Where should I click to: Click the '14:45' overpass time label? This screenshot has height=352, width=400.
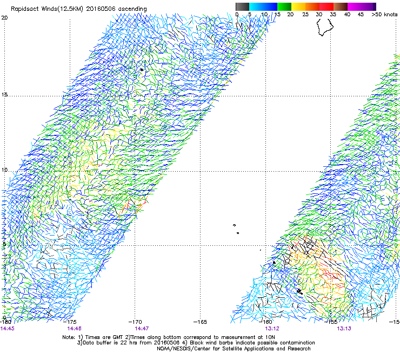tap(8, 329)
